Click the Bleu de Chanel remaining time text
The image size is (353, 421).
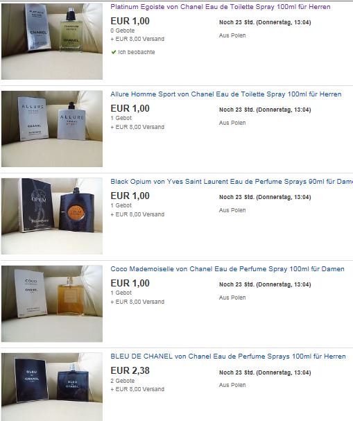click(265, 372)
